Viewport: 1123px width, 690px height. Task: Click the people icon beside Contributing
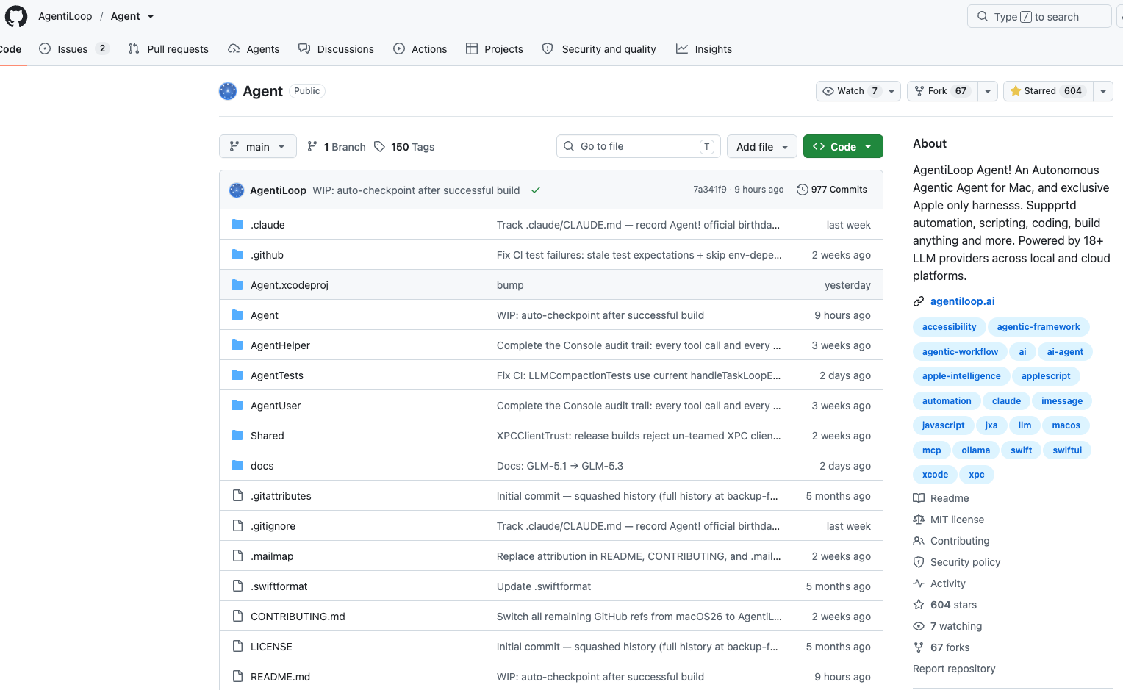coord(919,541)
